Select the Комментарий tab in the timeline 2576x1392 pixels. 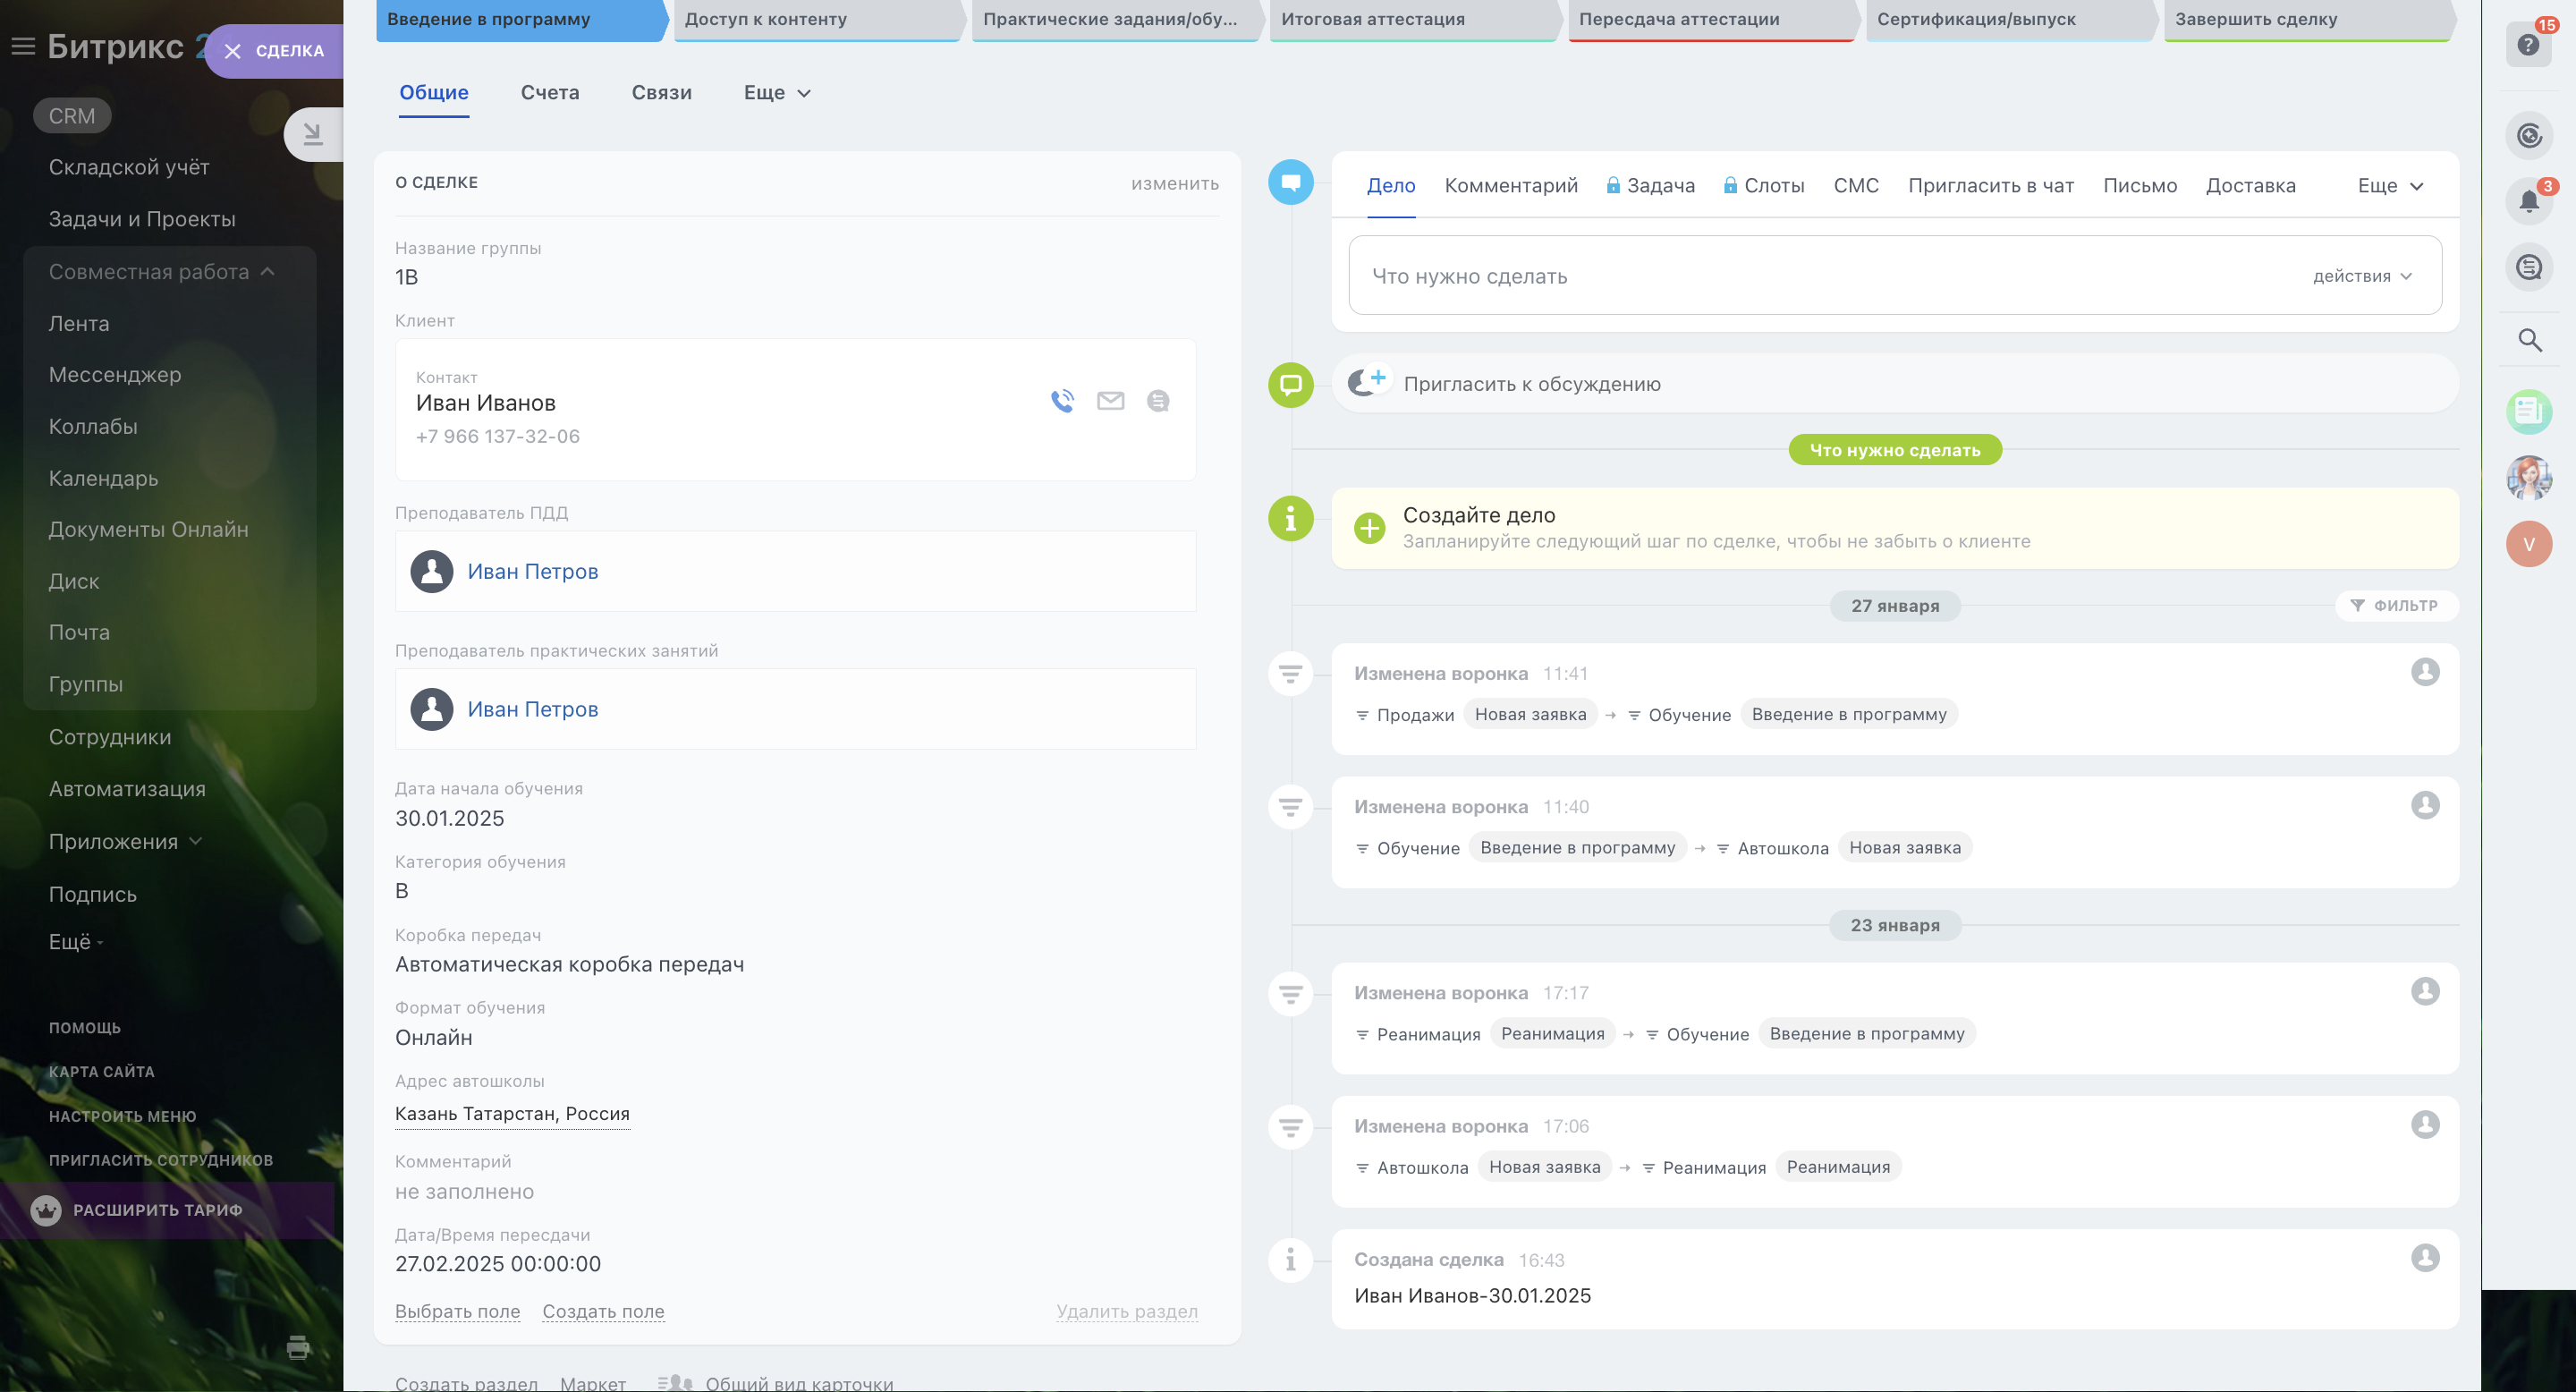tap(1510, 186)
